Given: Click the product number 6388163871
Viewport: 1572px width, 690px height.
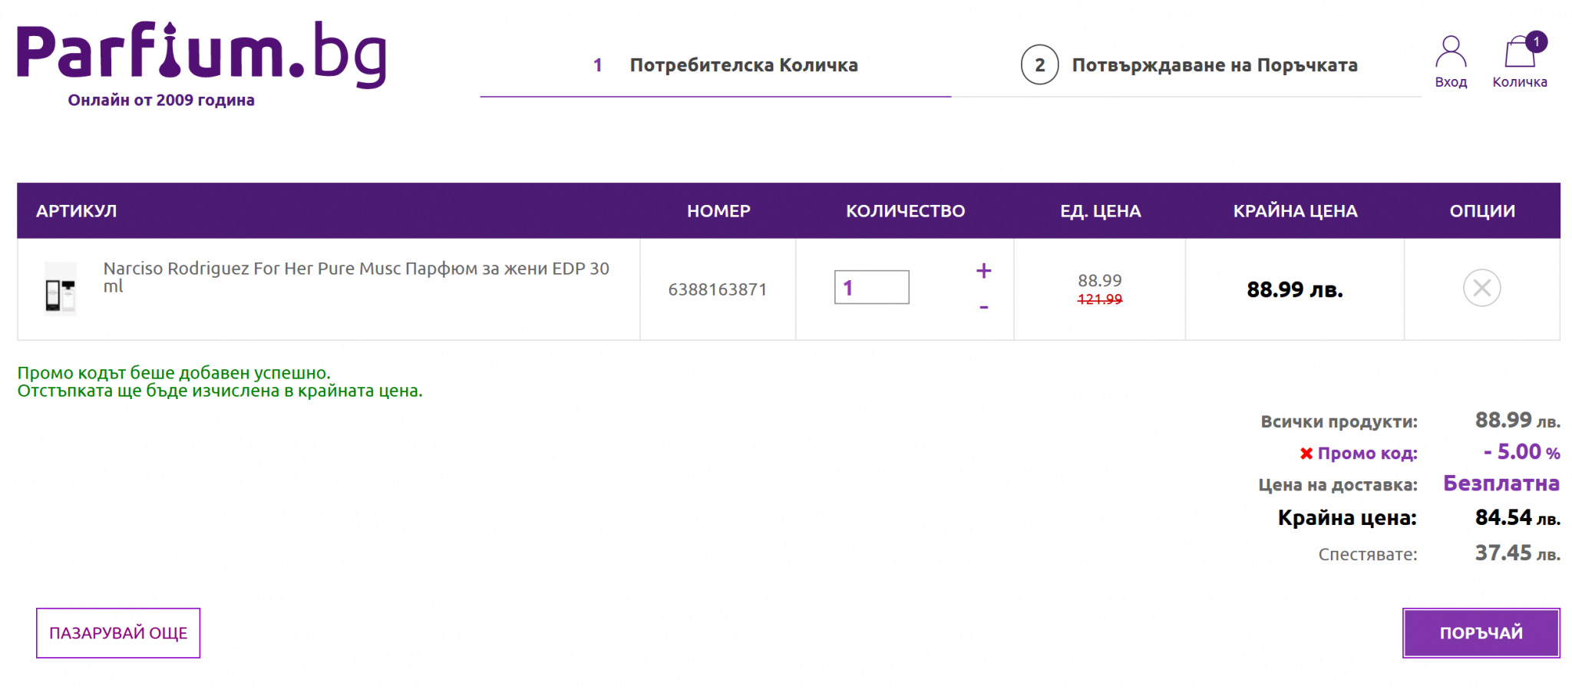Looking at the screenshot, I should pos(717,289).
